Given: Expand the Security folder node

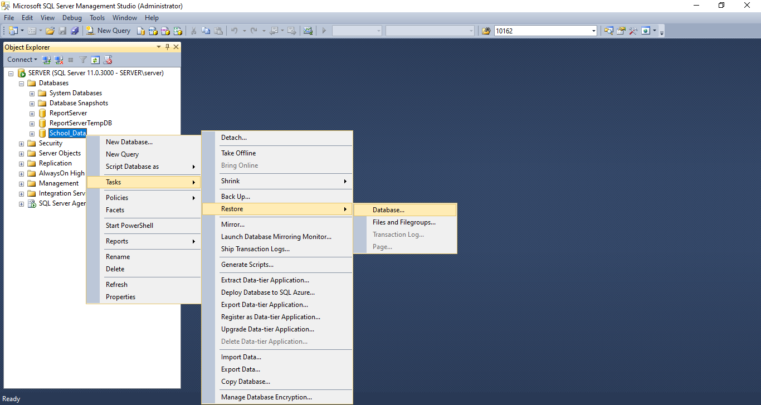Looking at the screenshot, I should 21,143.
